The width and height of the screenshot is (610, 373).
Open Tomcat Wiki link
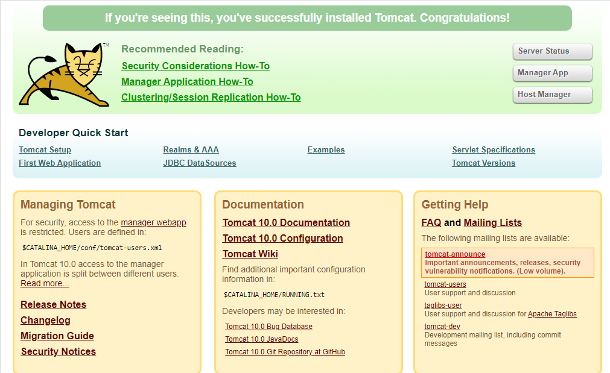pos(250,254)
